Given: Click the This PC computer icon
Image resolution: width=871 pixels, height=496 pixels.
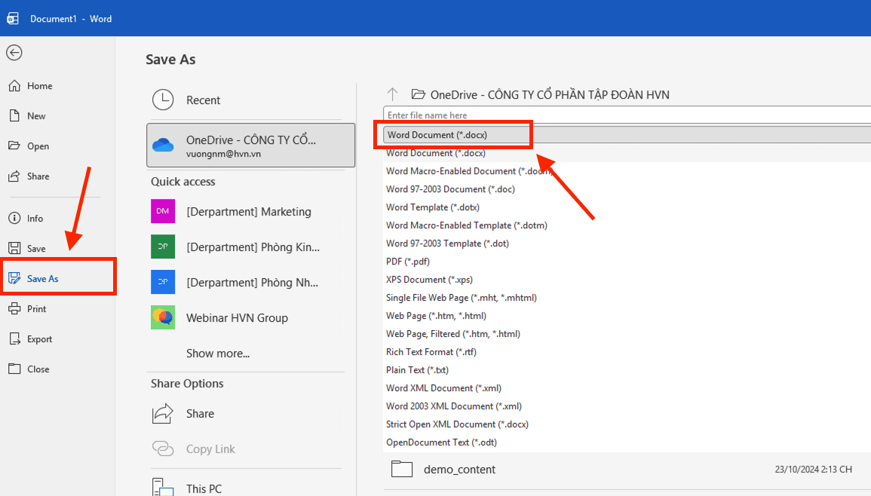Looking at the screenshot, I should pyautogui.click(x=163, y=488).
